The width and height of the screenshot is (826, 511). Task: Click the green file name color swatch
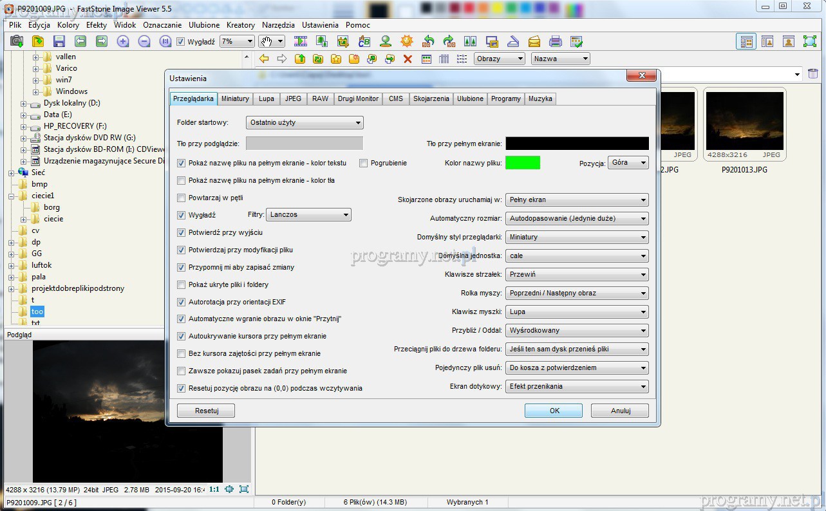tap(522, 163)
